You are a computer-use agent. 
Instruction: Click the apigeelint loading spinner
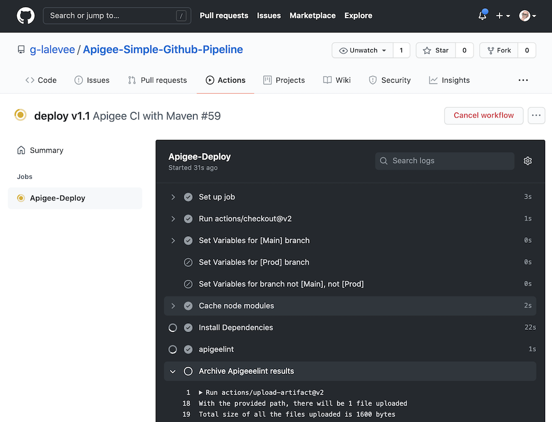click(x=173, y=350)
